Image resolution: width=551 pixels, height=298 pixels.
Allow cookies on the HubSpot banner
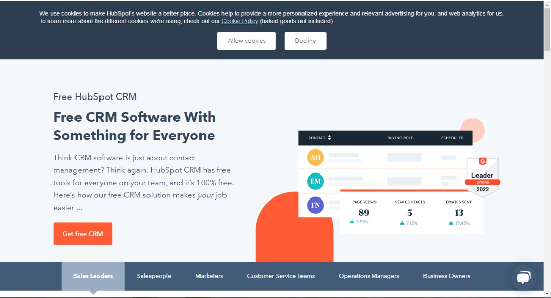pos(246,41)
